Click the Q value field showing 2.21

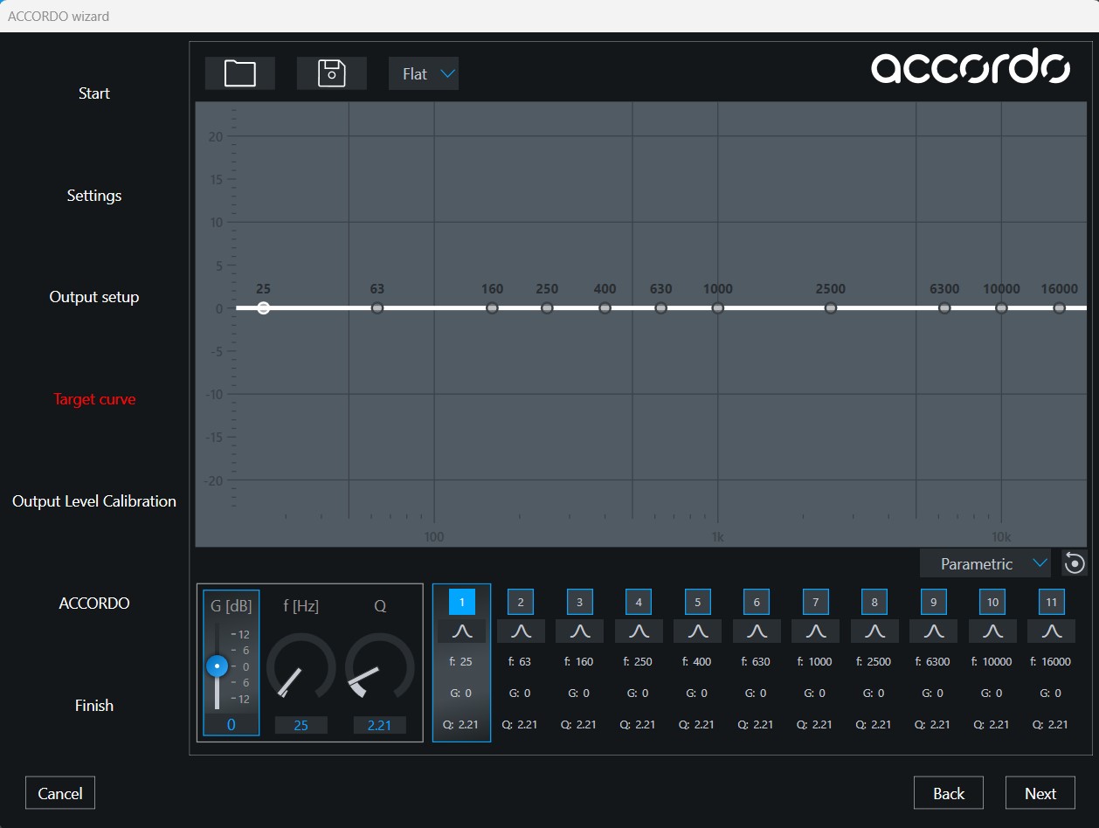point(379,725)
